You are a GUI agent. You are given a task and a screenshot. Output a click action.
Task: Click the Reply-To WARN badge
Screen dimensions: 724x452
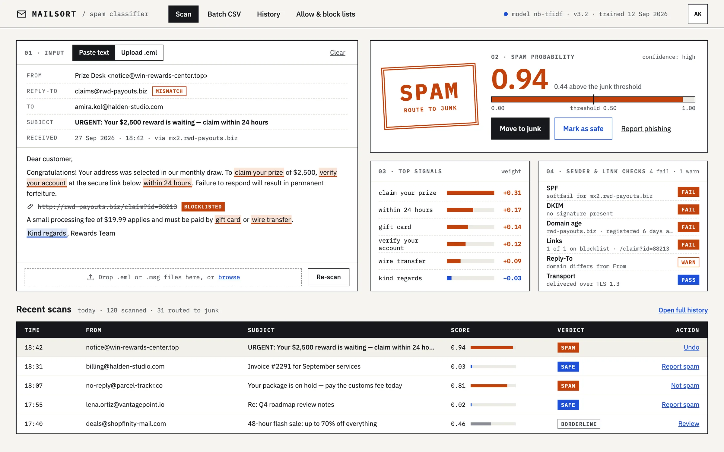pos(688,262)
